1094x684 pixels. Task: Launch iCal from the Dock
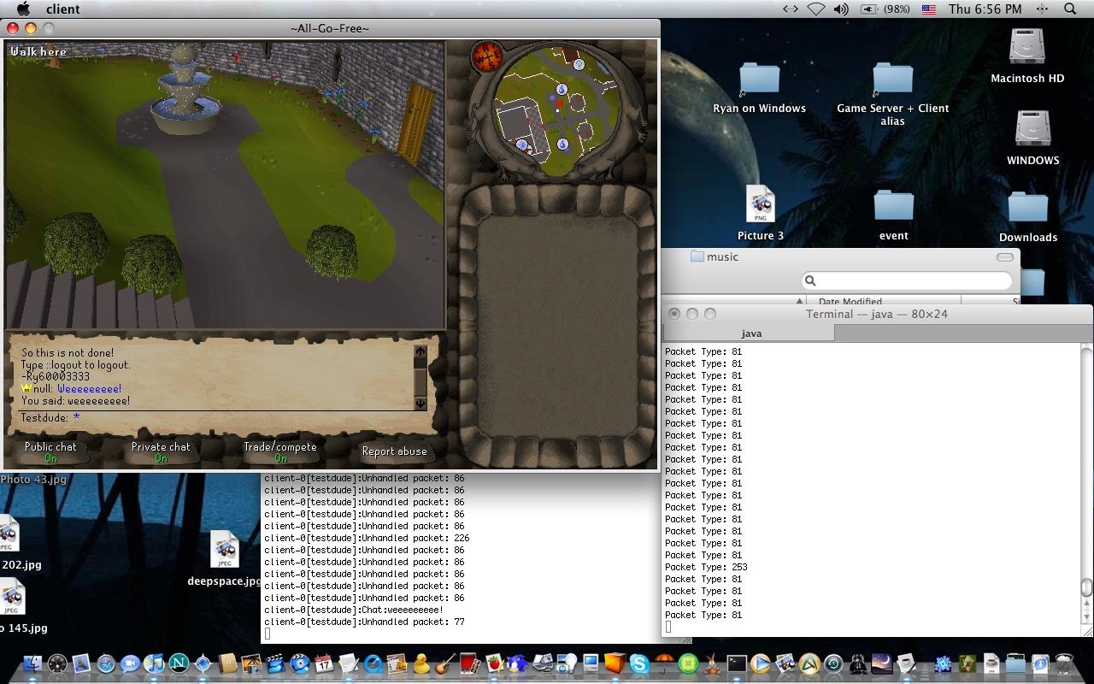pos(324,663)
